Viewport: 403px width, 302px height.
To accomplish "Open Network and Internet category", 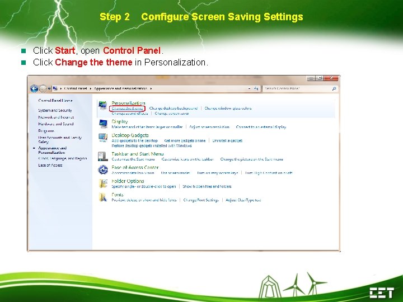I will point(56,117).
